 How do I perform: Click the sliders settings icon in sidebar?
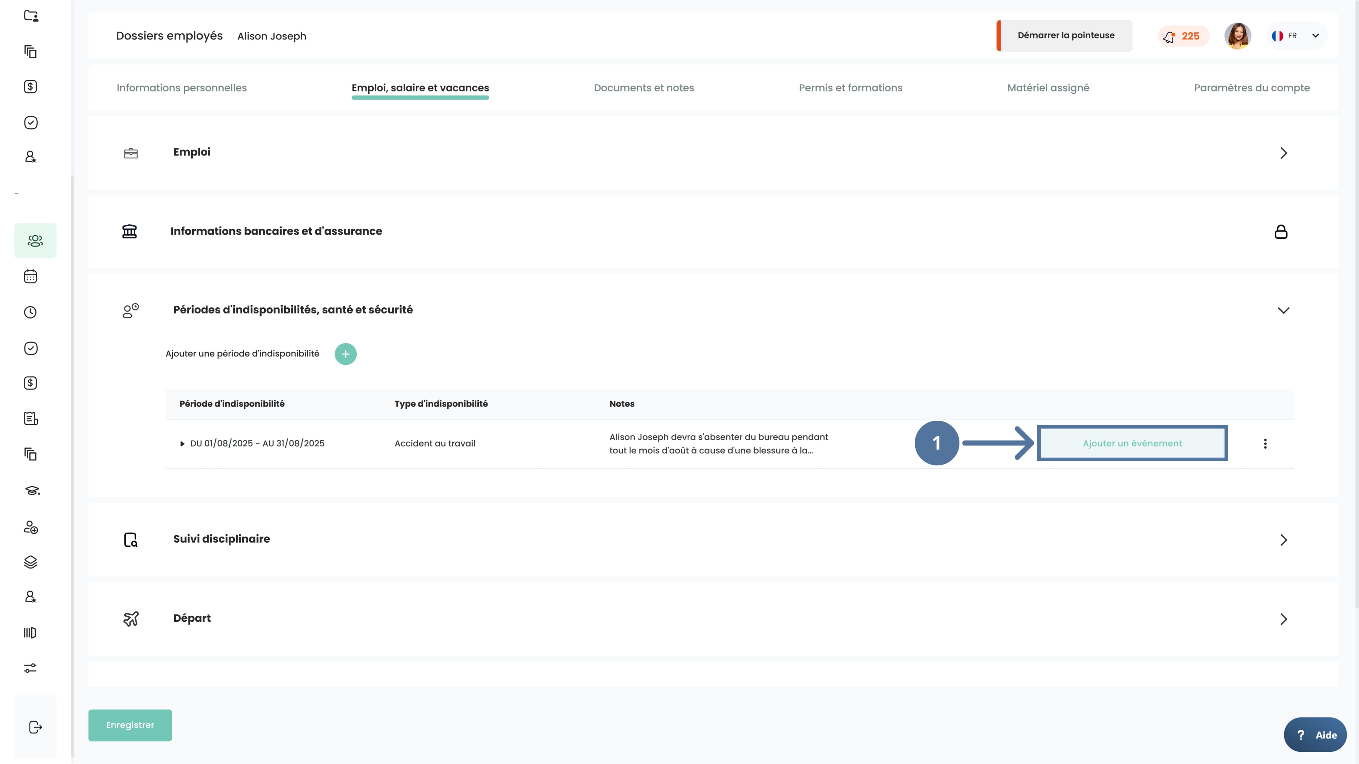(x=31, y=668)
